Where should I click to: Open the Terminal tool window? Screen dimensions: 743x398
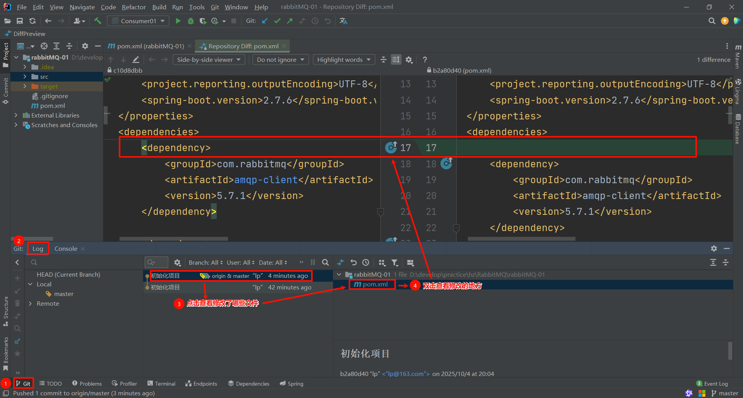click(161, 383)
